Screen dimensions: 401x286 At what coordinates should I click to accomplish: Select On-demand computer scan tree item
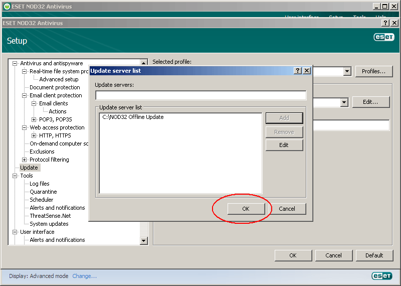pyautogui.click(x=59, y=144)
